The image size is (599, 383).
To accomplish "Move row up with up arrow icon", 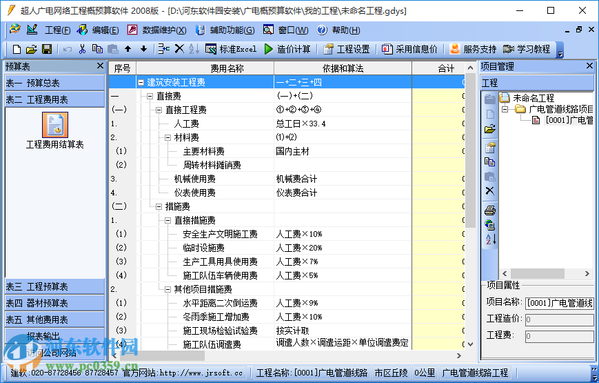I will [128, 49].
